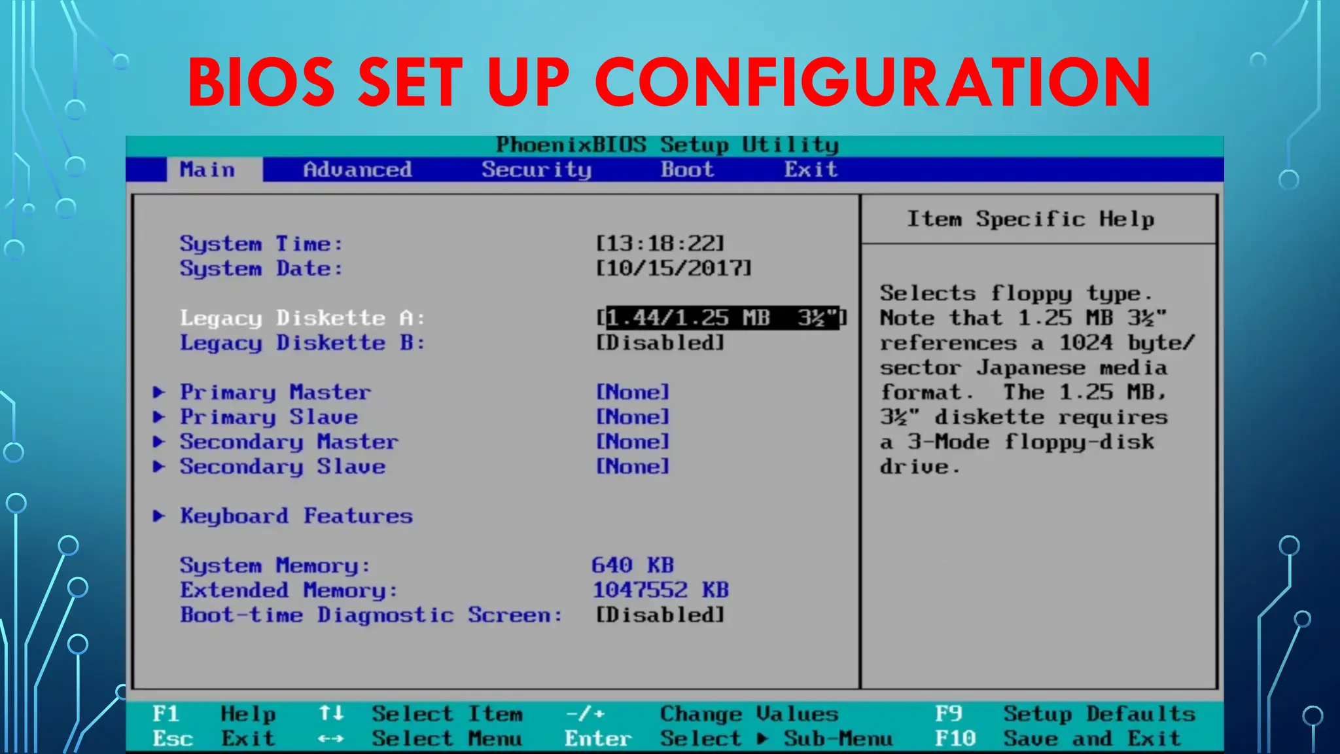This screenshot has width=1340, height=754.
Task: Click F10 Save and Exit
Action: [1058, 739]
